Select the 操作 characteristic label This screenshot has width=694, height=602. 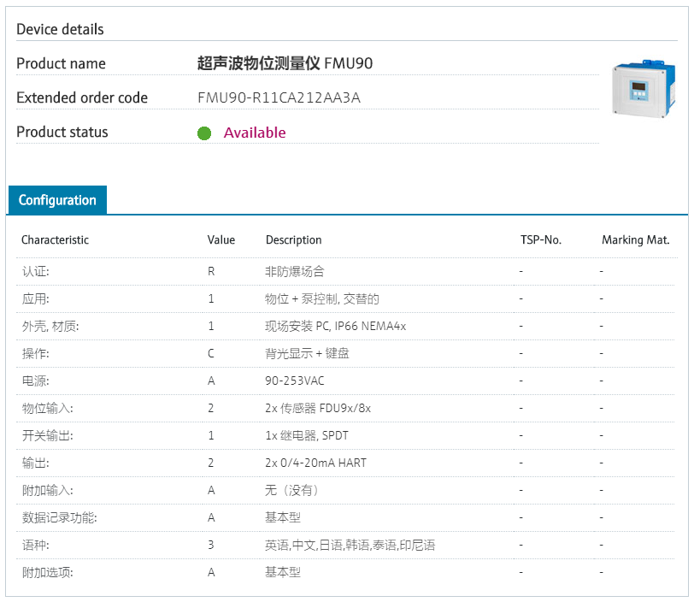(35, 353)
